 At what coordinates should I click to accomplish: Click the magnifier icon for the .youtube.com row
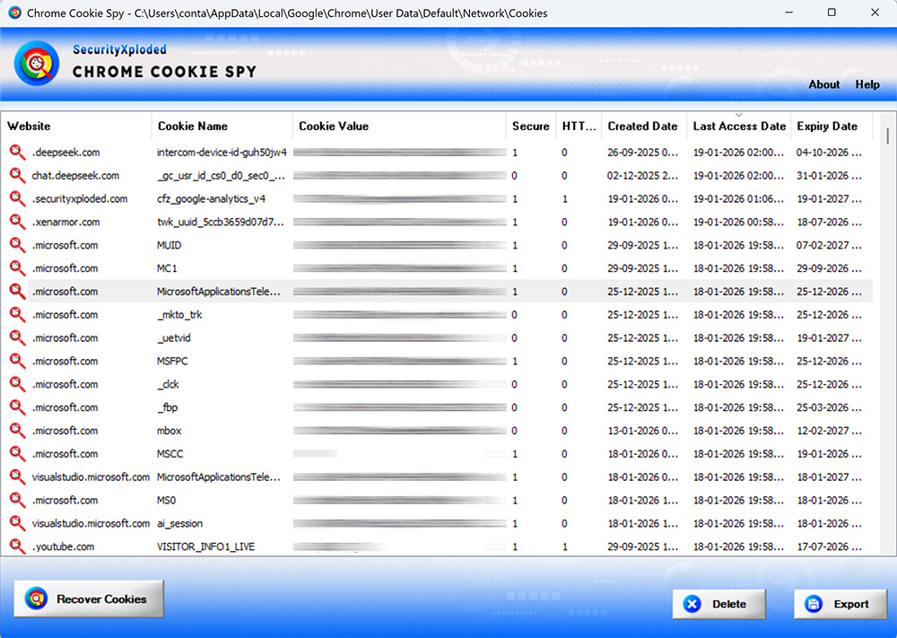15,546
